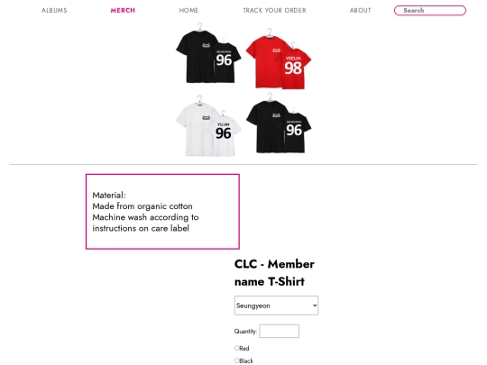
Task: Click the CLC Member name T-Shirt heading
Action: pyautogui.click(x=274, y=273)
